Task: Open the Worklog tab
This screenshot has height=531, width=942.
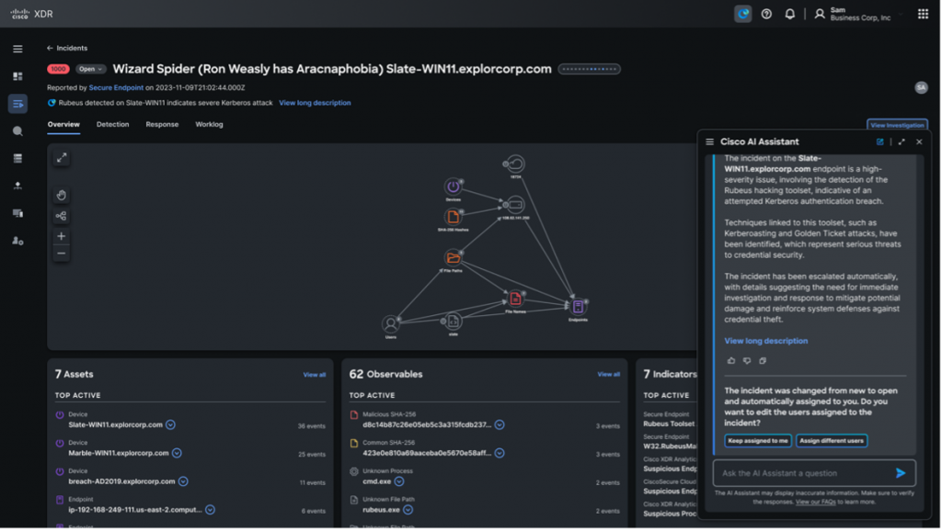Action: click(x=209, y=124)
